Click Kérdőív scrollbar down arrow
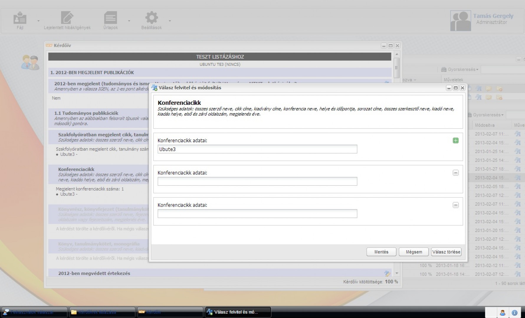This screenshot has height=318, width=525. point(397,273)
